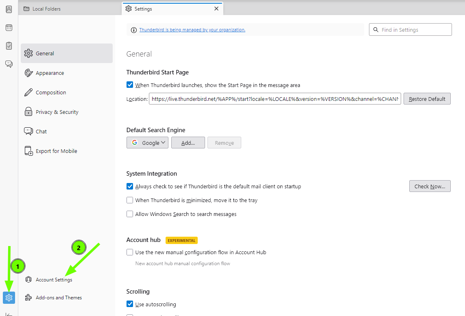Click the magnifier icon in Find in Settings

tap(376, 30)
